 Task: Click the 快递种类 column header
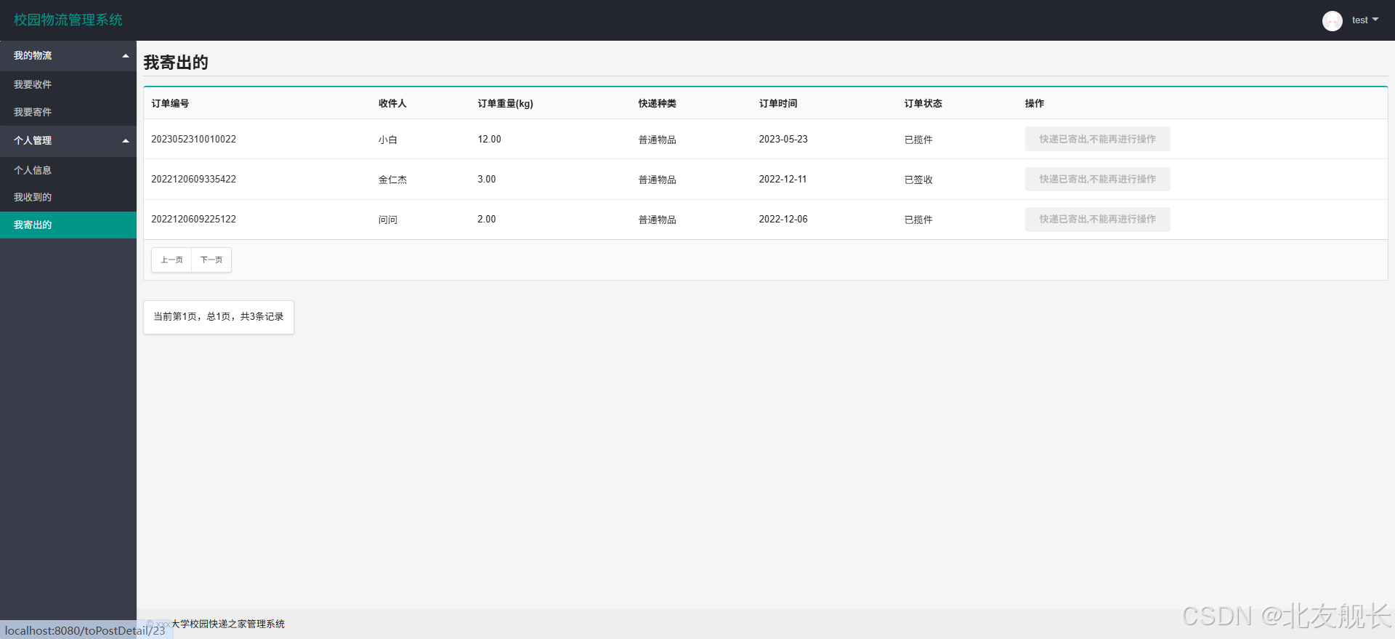click(657, 103)
